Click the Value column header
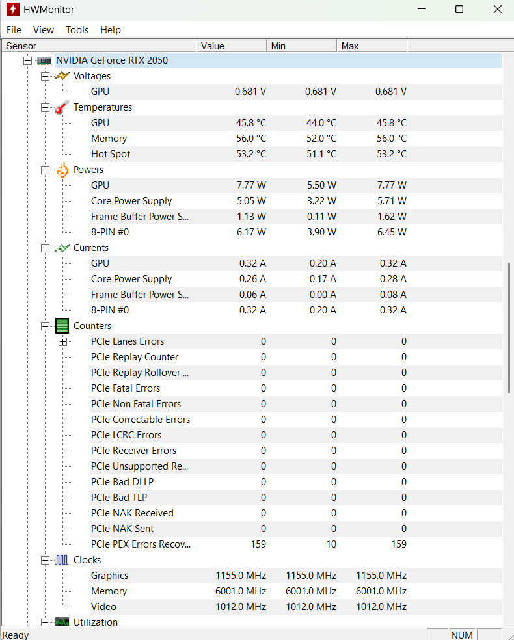Viewport: 514px width, 640px height. pos(231,46)
